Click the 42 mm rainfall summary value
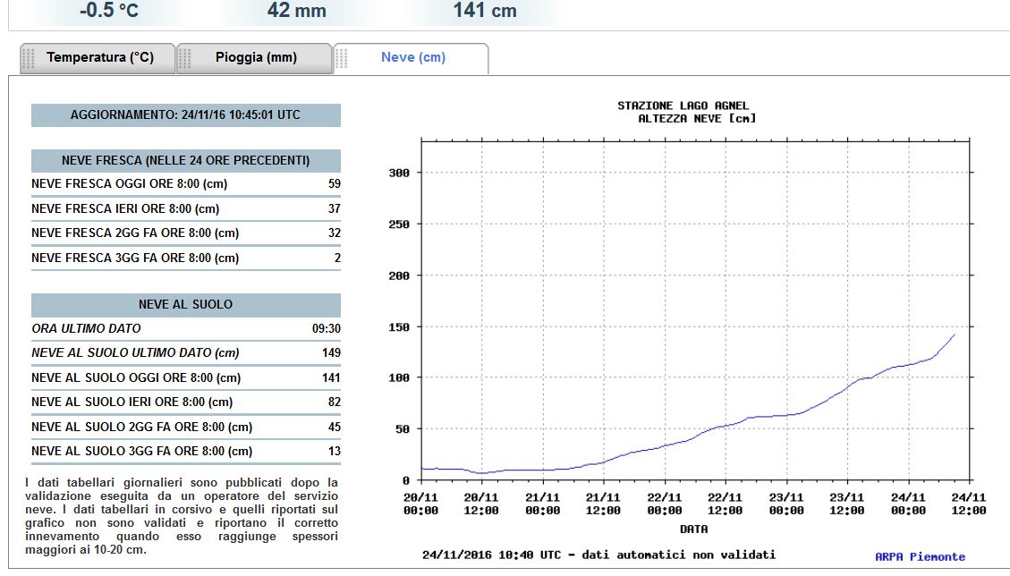 [297, 11]
